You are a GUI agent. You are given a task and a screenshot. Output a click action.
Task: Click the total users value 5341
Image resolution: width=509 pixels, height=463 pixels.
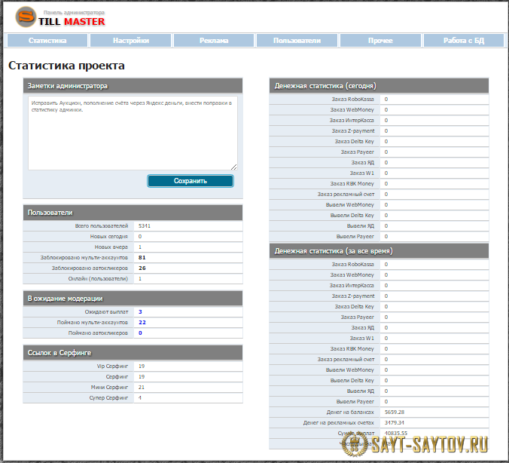point(145,225)
